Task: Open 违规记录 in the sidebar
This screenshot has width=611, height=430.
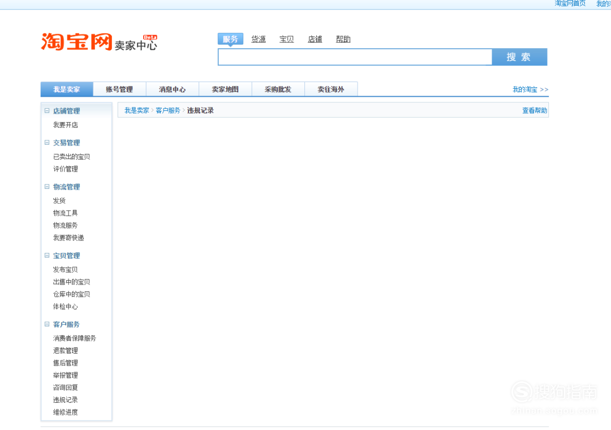Action: coord(66,399)
